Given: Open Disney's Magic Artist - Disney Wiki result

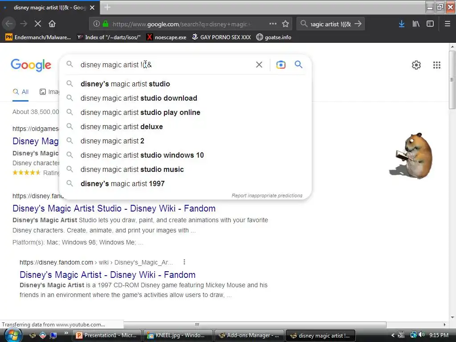Looking at the screenshot, I should click(x=108, y=274).
